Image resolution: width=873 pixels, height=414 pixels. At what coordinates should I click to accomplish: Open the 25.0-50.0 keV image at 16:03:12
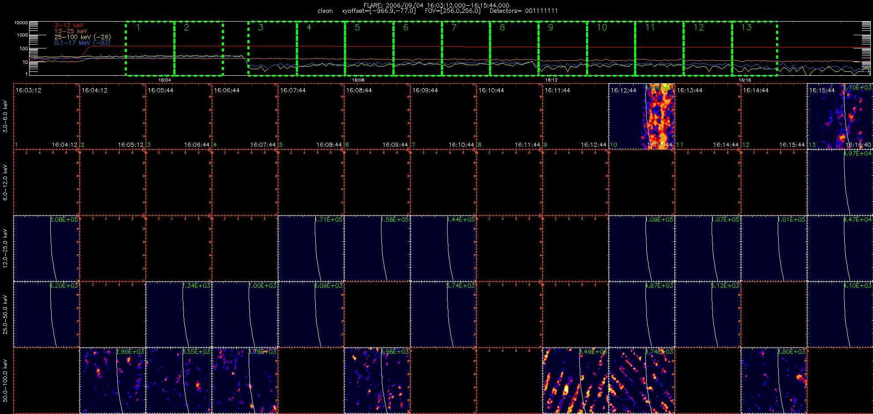click(x=46, y=314)
